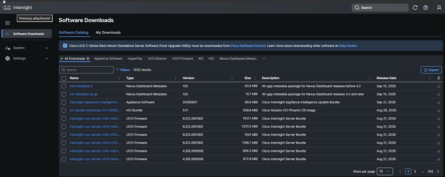The image size is (445, 177).
Task: Click the table search field
Action: click(87, 70)
